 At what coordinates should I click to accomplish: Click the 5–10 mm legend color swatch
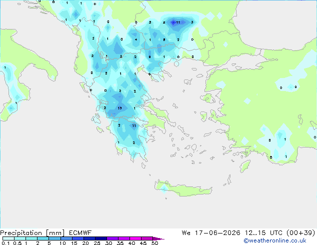pos(54,238)
